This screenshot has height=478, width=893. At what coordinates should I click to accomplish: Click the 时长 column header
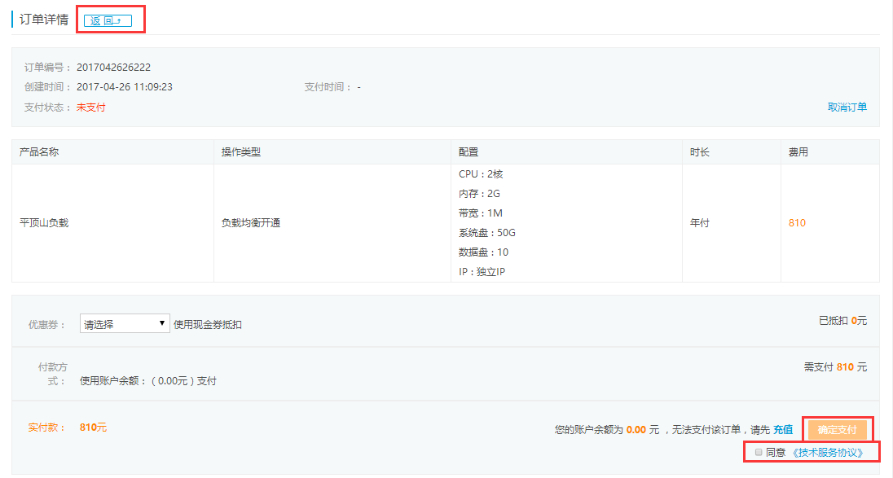coord(699,152)
